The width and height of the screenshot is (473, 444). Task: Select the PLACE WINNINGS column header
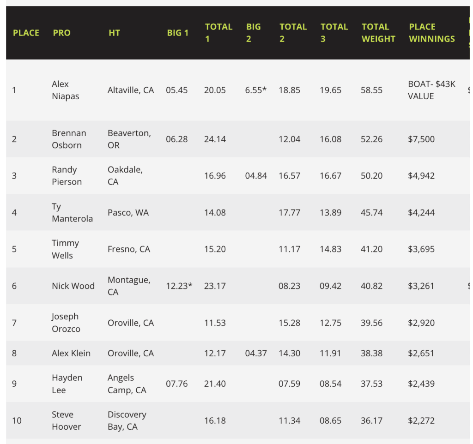[x=432, y=33]
